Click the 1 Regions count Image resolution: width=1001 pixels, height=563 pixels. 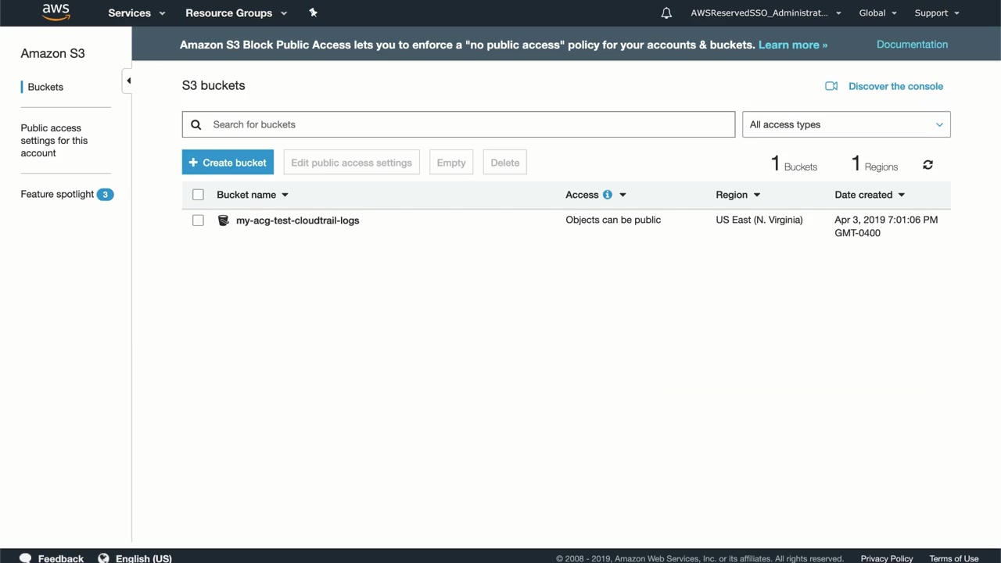pyautogui.click(x=874, y=164)
